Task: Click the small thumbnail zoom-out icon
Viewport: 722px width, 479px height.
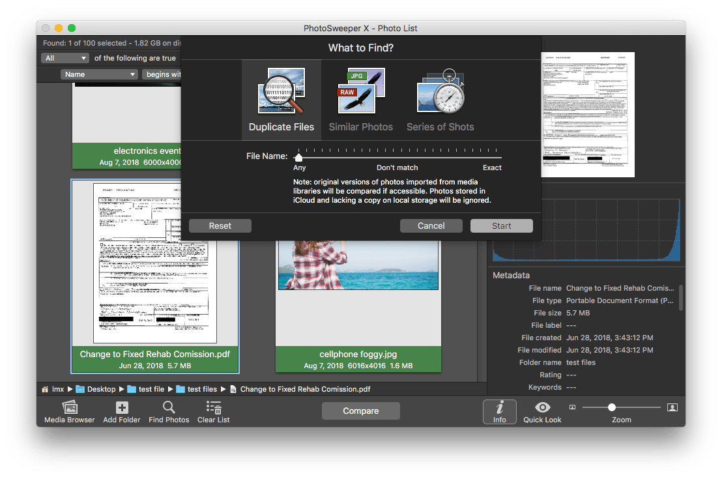Action: [x=572, y=407]
